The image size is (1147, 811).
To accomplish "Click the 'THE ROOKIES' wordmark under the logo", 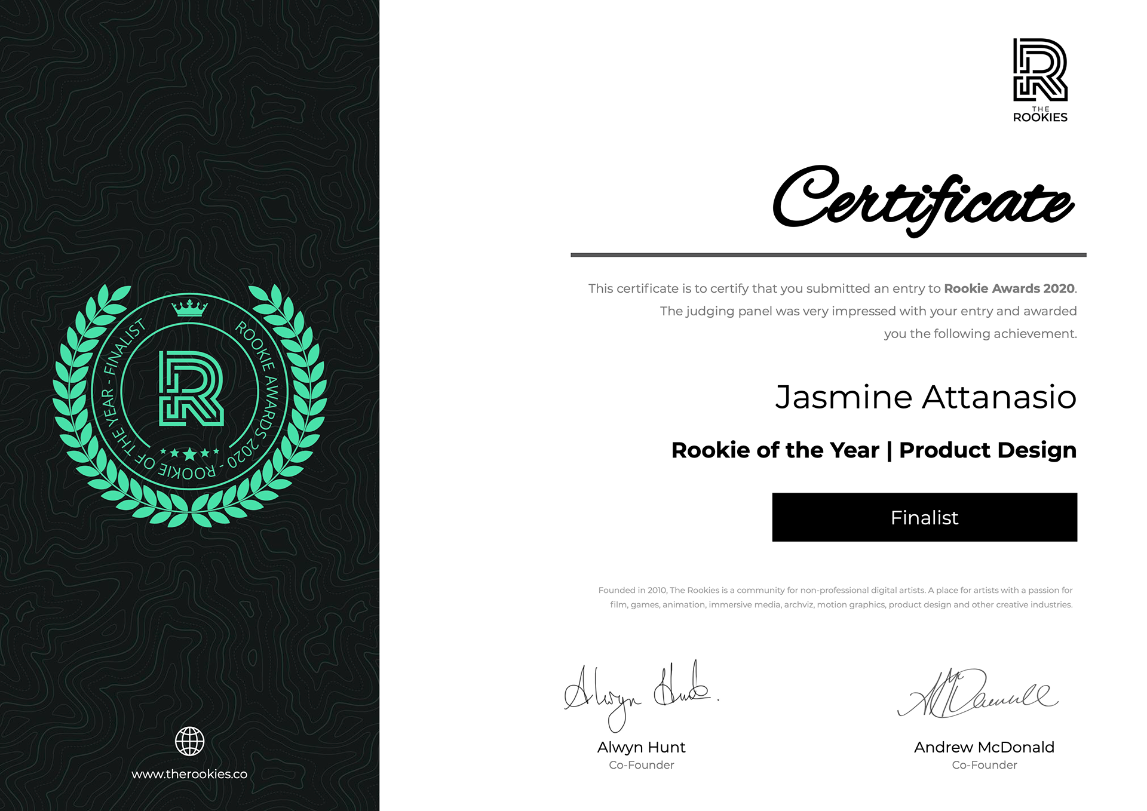I will (1040, 115).
